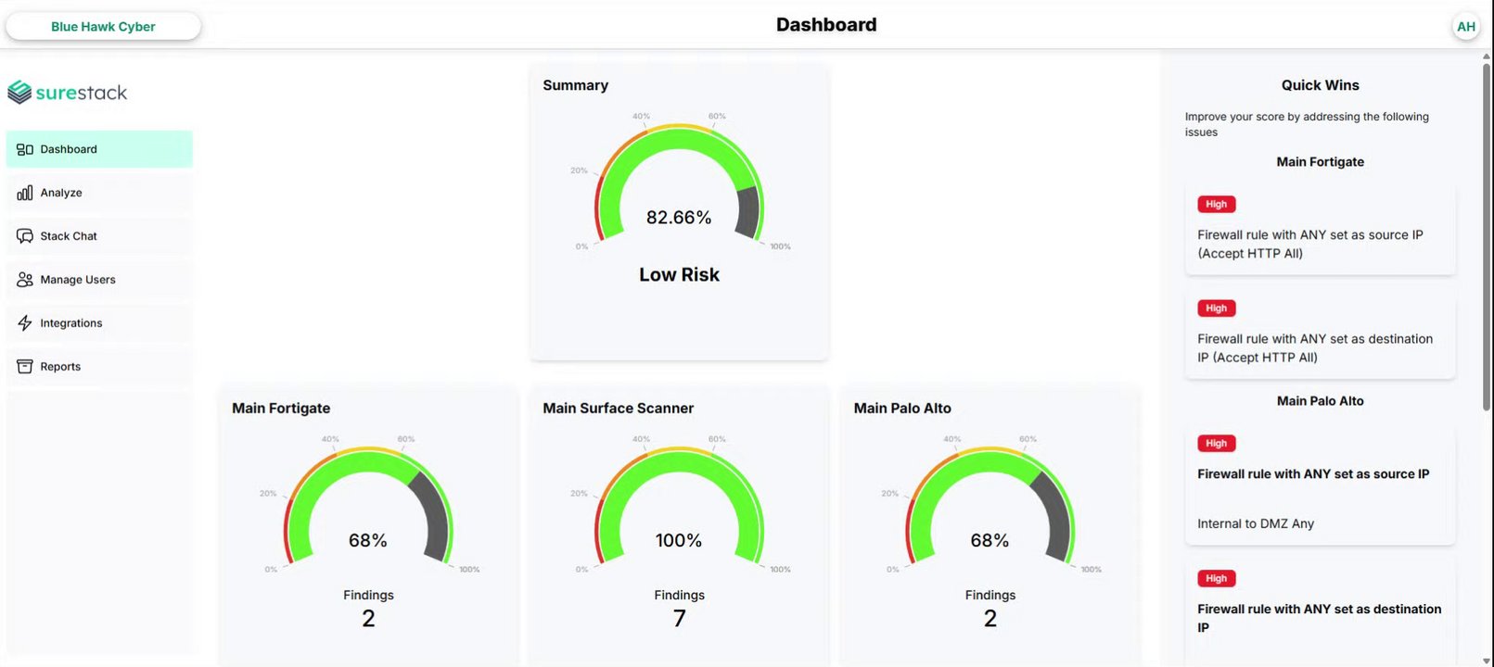Open the Integrations section
Viewport: 1494px width, 667px height.
point(99,323)
